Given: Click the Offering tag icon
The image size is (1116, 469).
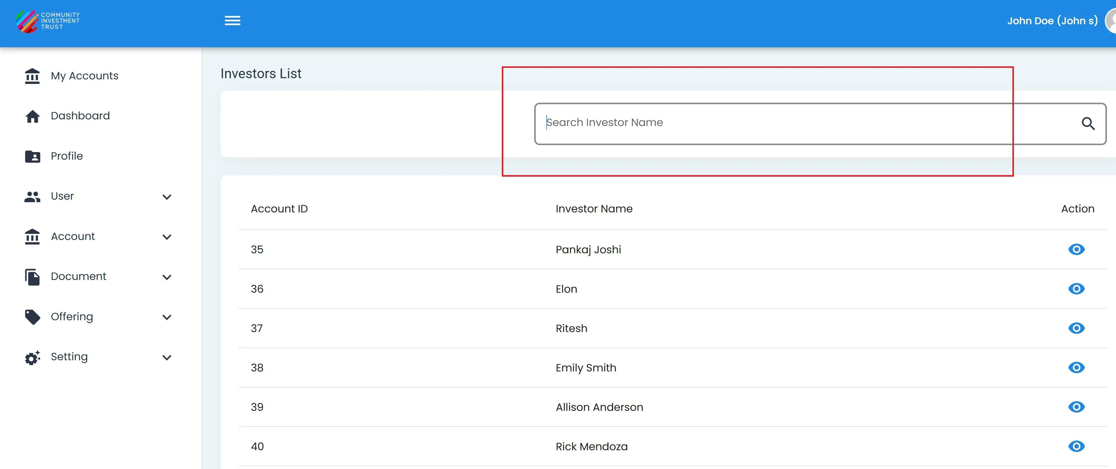Looking at the screenshot, I should [32, 317].
